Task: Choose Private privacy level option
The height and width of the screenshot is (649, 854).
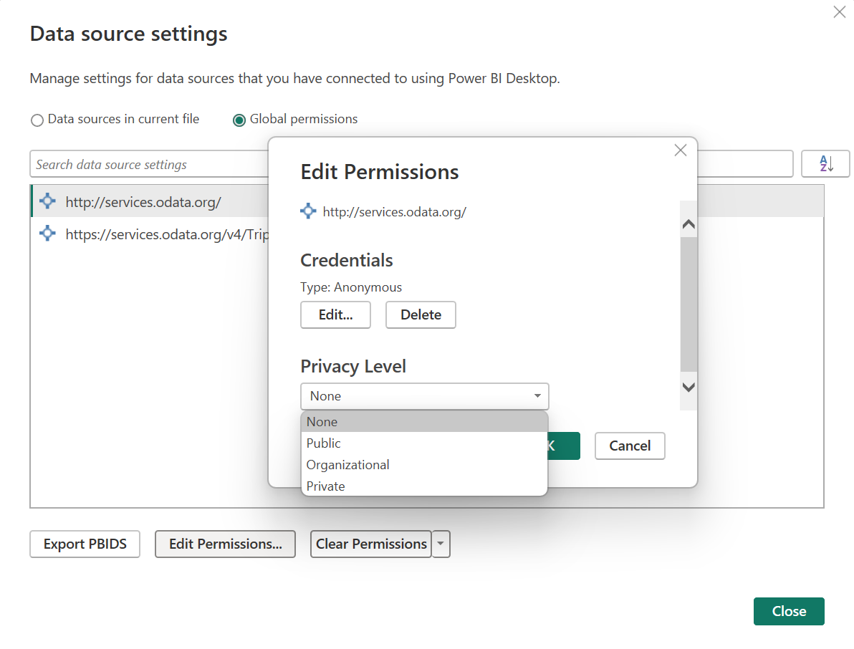Action: coord(423,486)
